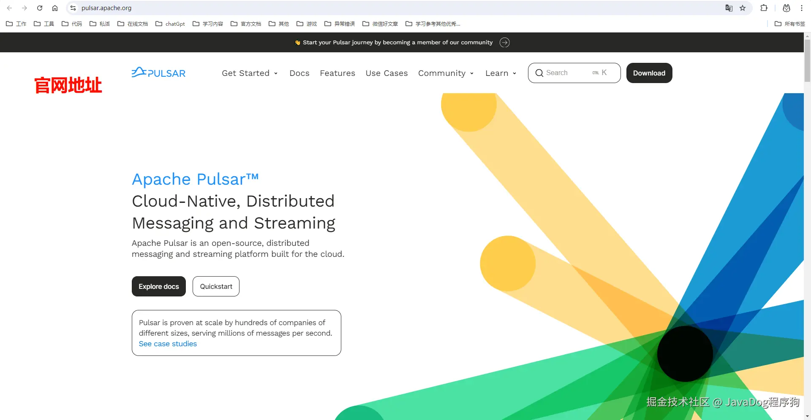Open the 学习内容 bookmark folder
Image resolution: width=811 pixels, height=420 pixels.
[208, 24]
